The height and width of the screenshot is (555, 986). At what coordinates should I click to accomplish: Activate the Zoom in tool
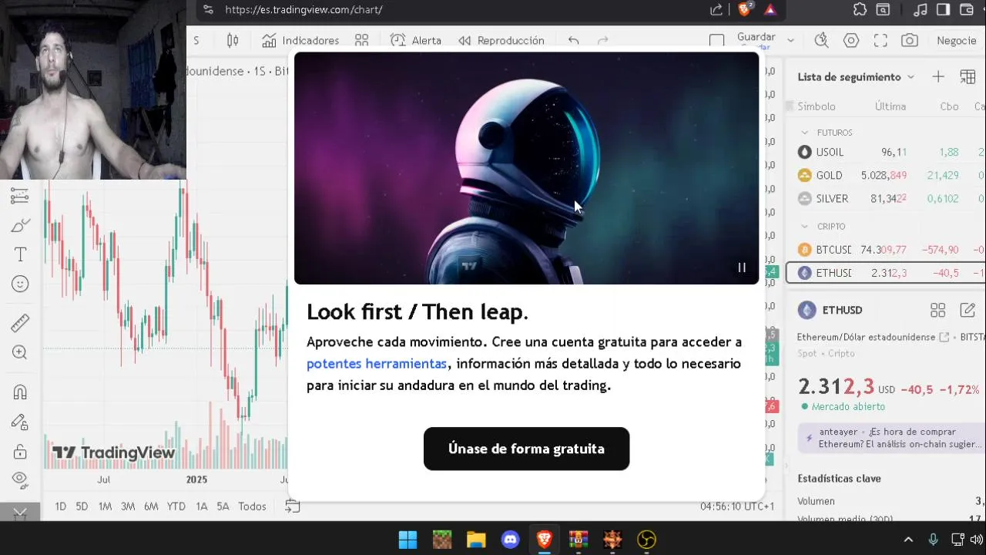(20, 353)
